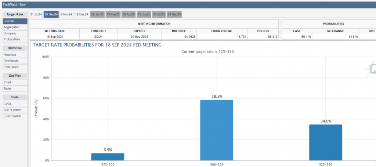This screenshot has height=167, width=376.
Task: Launch the CVOL tool
Action: (15, 104)
